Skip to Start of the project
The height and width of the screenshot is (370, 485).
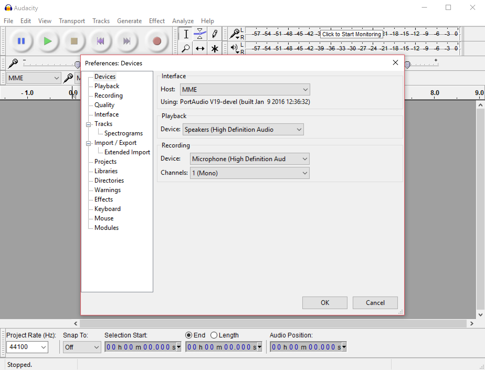click(100, 41)
